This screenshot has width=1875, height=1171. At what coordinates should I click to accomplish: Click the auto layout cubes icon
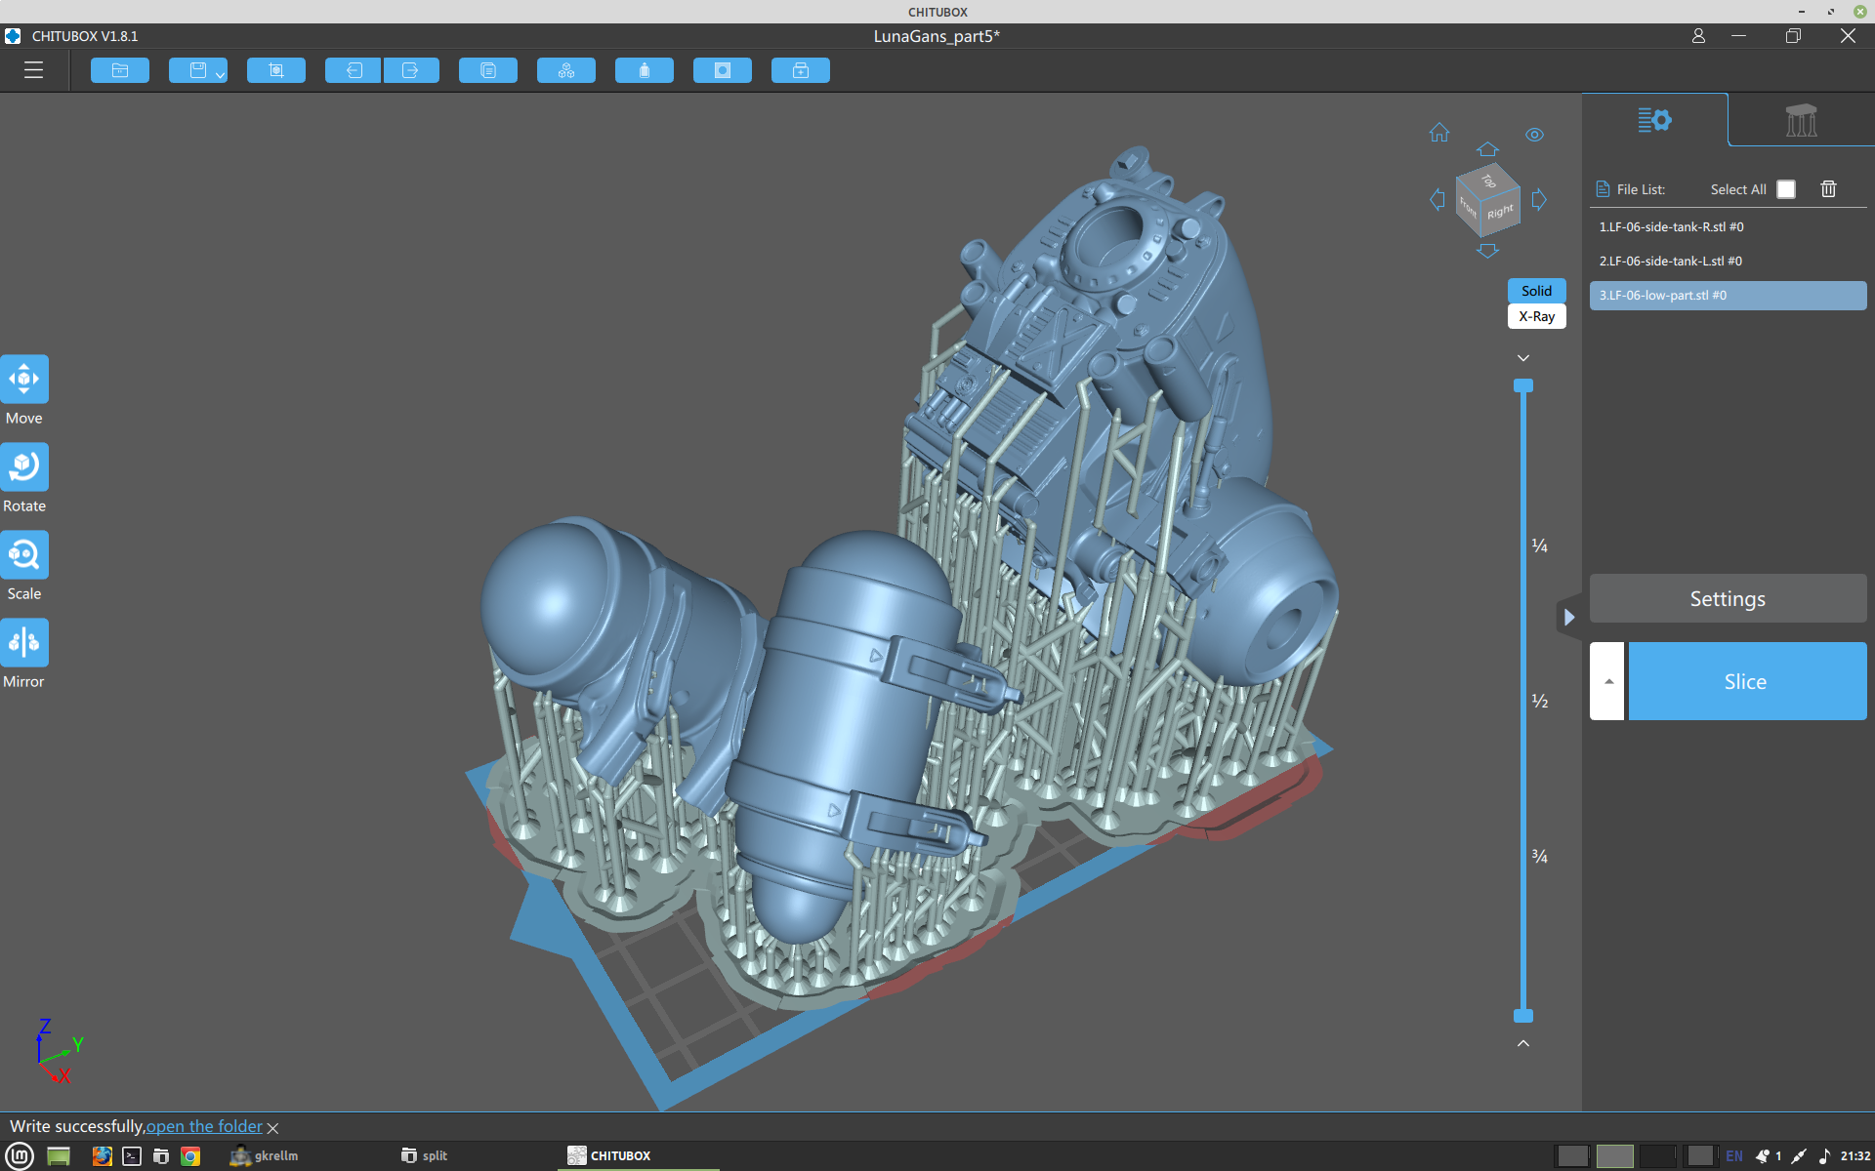point(566,70)
